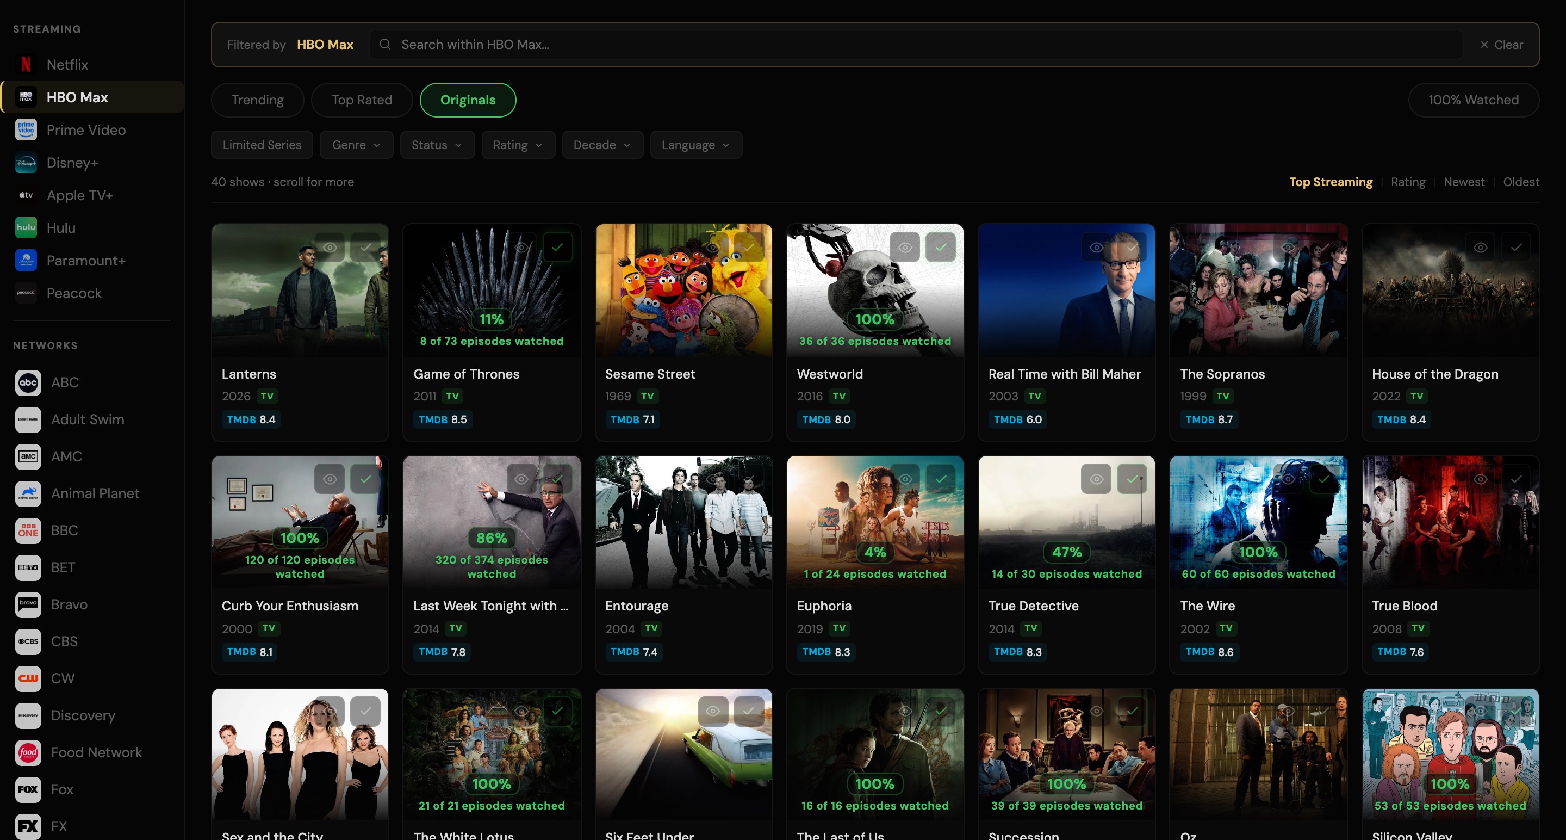The width and height of the screenshot is (1566, 840).
Task: Select the Apple TV+ icon
Action: point(26,195)
